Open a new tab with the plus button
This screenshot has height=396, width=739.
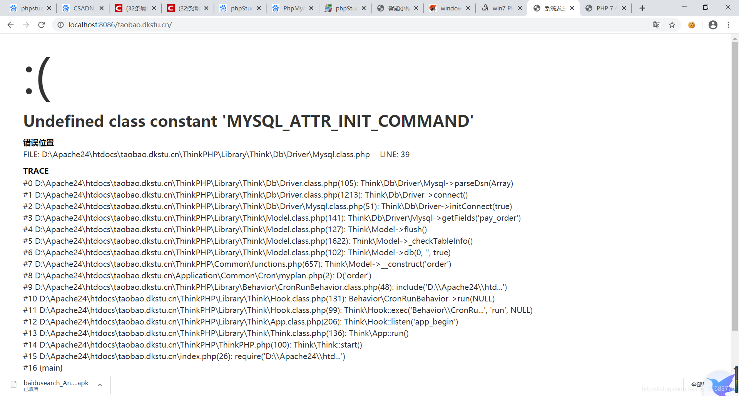pos(642,8)
